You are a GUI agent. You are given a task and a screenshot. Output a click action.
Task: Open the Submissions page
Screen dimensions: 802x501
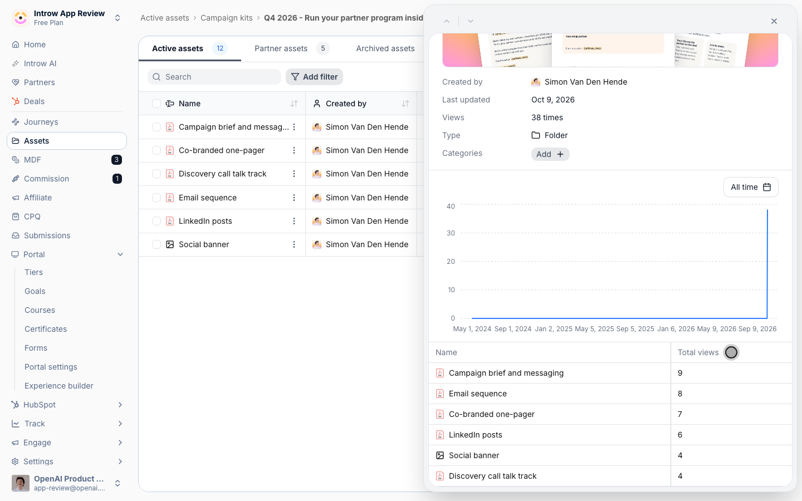pyautogui.click(x=67, y=235)
